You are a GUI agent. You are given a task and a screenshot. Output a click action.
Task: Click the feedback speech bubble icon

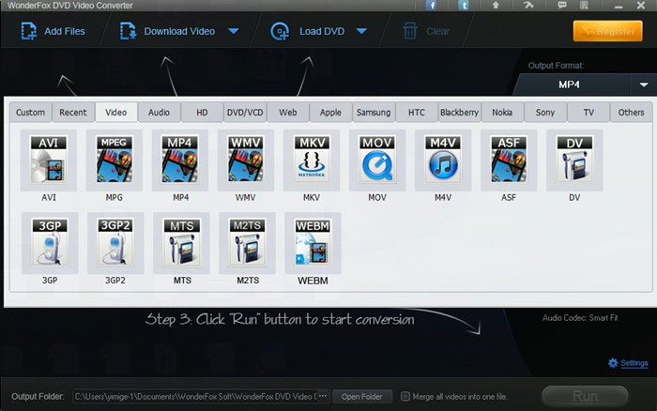point(562,5)
